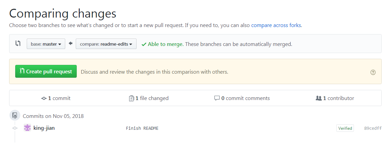Open the '0 commit comments' tab

click(x=242, y=98)
